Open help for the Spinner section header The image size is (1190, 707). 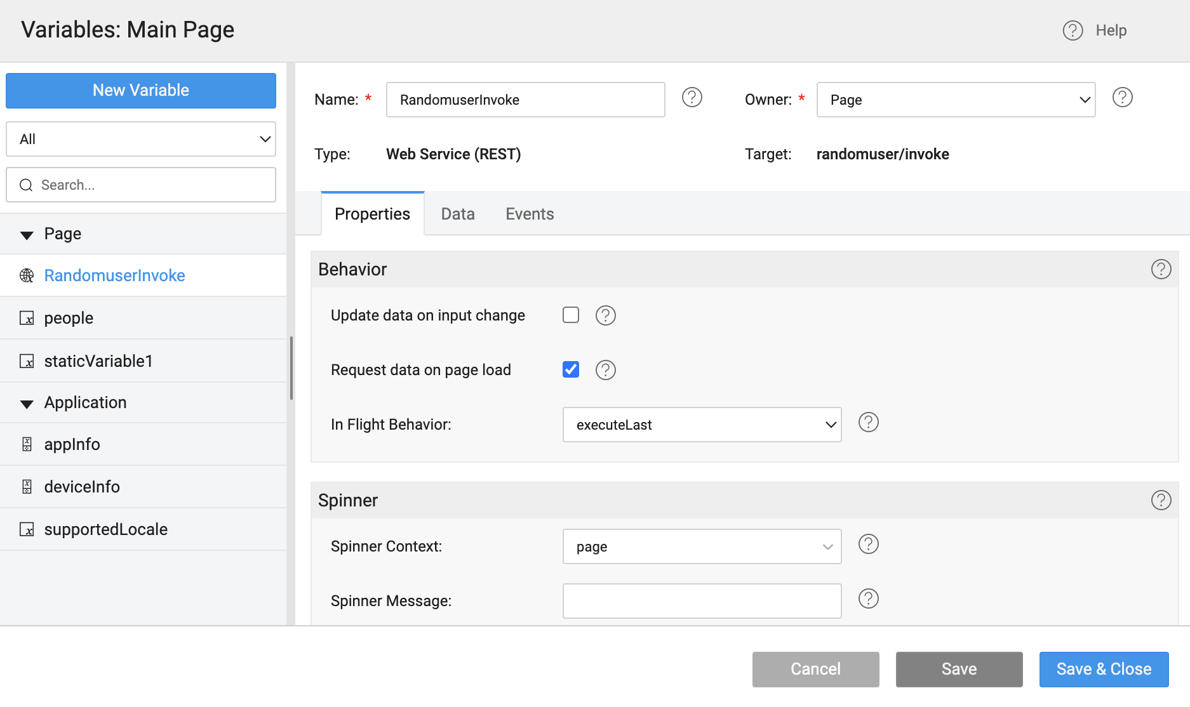1161,501
